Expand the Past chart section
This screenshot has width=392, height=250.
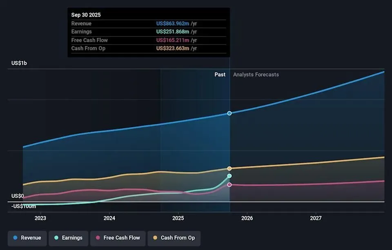pyautogui.click(x=220, y=74)
